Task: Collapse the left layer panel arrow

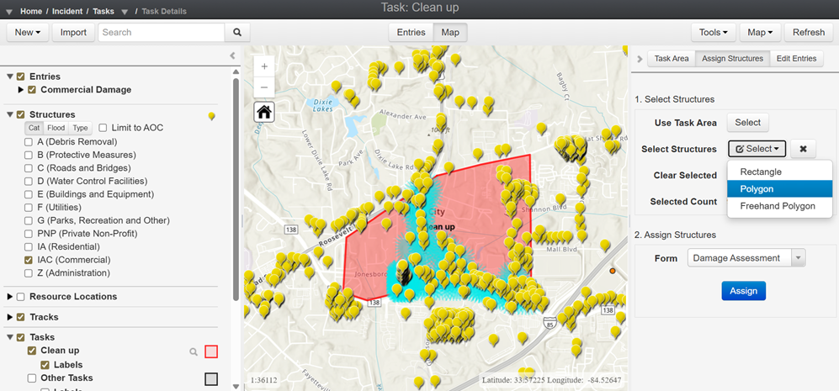Action: point(232,55)
